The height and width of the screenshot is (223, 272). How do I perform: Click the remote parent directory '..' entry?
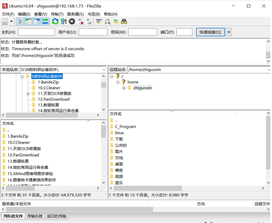click(116, 120)
